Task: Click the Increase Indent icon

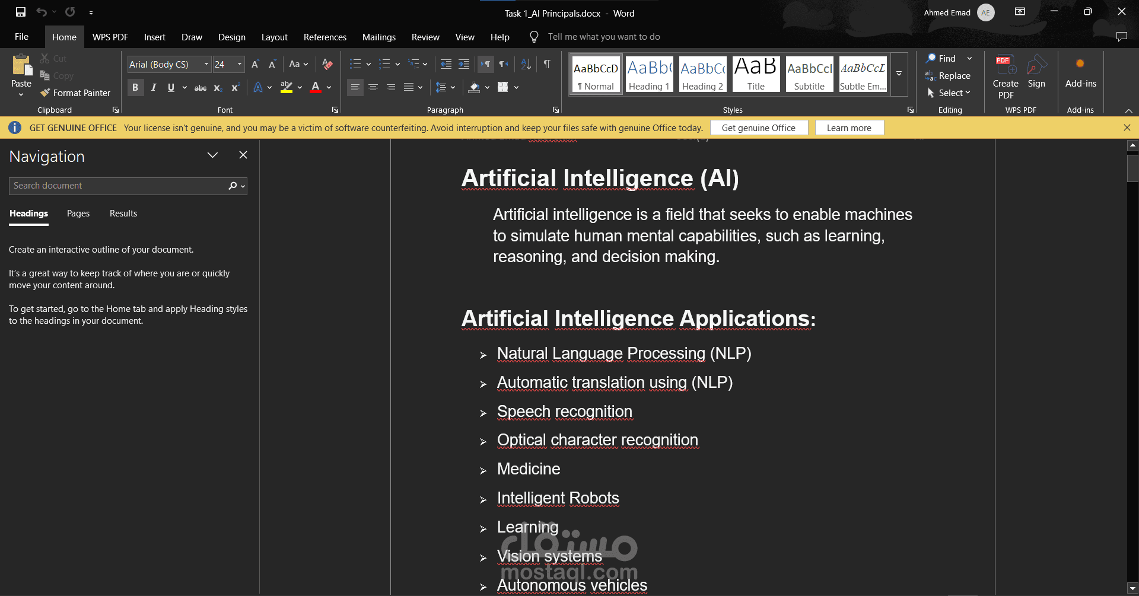Action: click(464, 64)
